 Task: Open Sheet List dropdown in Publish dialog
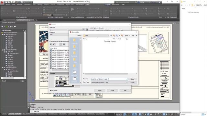65,30
